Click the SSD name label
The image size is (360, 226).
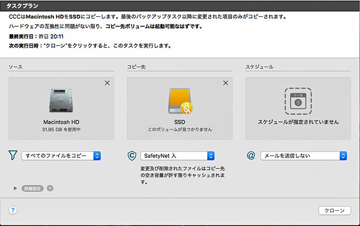[x=179, y=122]
